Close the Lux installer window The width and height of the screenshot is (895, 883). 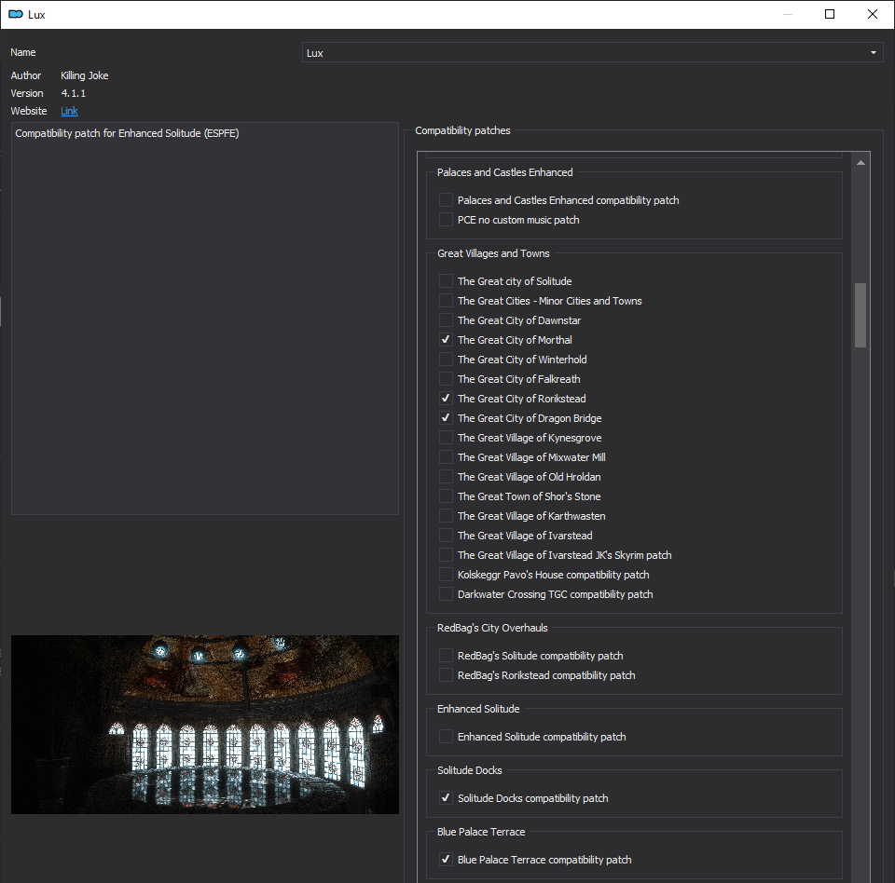pos(873,14)
